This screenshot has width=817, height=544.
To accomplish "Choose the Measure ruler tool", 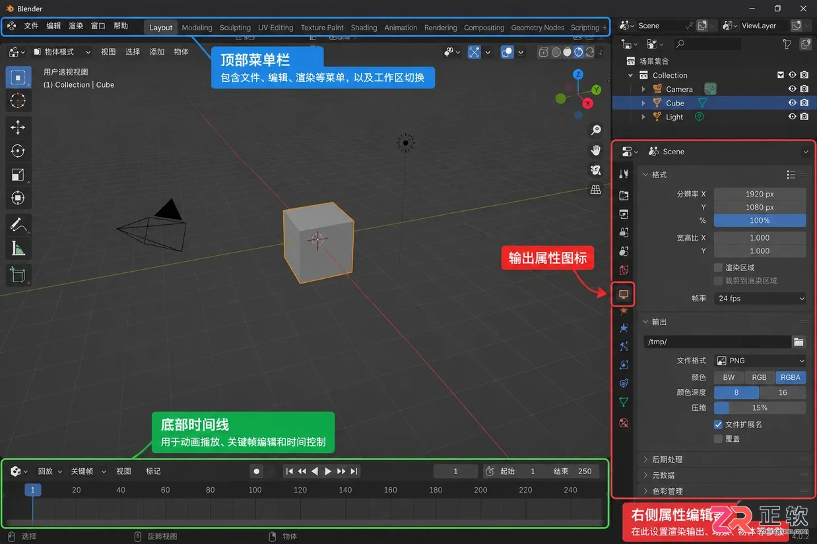I will (18, 248).
